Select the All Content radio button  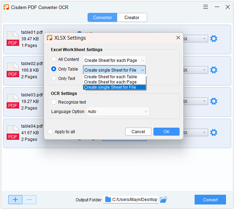point(54,59)
